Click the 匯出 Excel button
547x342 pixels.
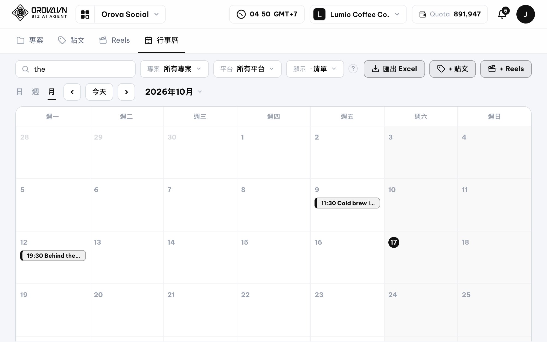pos(394,69)
